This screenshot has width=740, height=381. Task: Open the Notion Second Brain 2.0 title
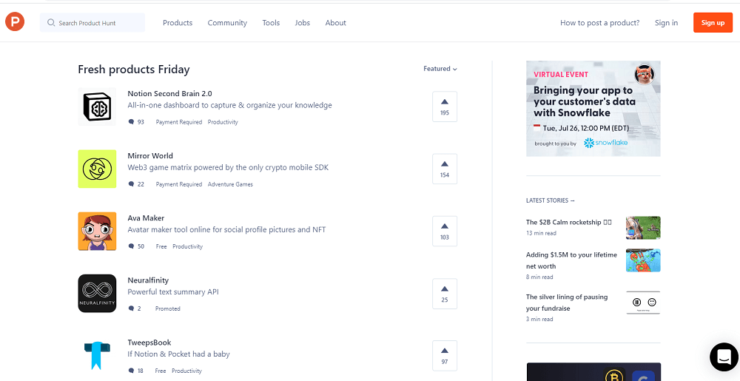tap(170, 93)
